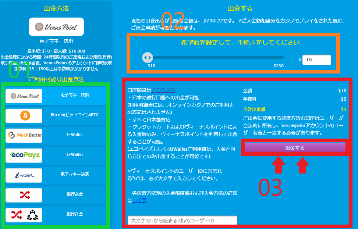358x229 pixels.
Task: Open the コチラ deposit details link
Action: coord(139,200)
